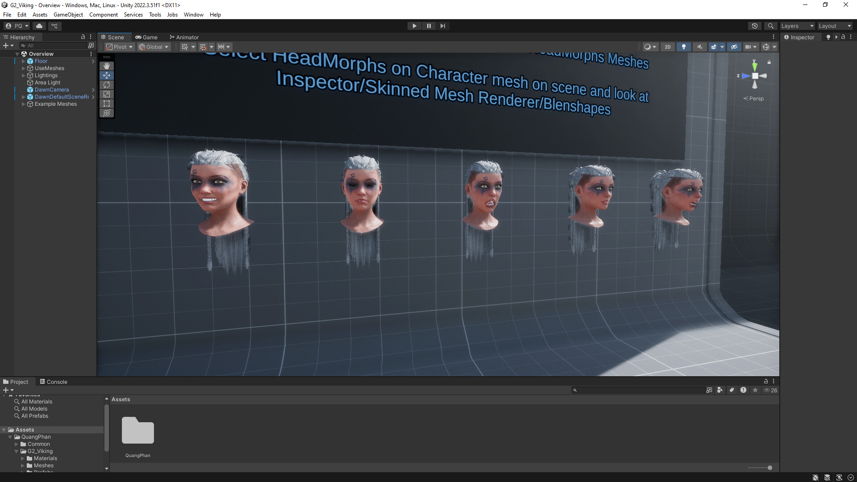Select All Materials favorite search
The height and width of the screenshot is (482, 857).
[x=37, y=402]
